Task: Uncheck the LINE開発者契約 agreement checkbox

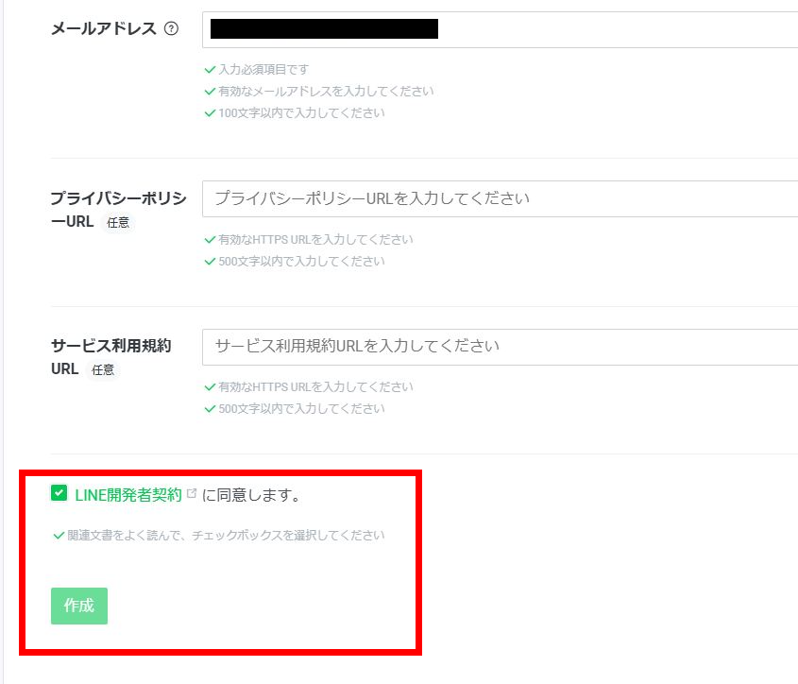Action: [x=59, y=493]
